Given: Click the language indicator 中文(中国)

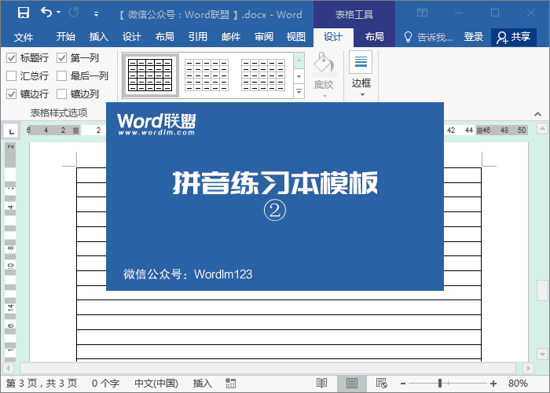Looking at the screenshot, I should (x=156, y=384).
